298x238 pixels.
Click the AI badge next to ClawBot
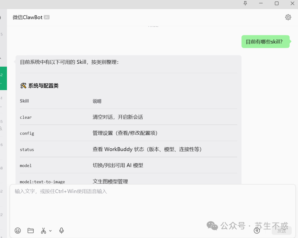click(x=47, y=17)
